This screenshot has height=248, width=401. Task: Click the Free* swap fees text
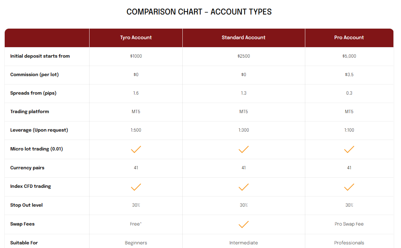coord(136,224)
